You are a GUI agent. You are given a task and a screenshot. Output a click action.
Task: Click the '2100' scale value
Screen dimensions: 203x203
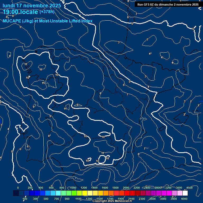click(x=131, y=199)
